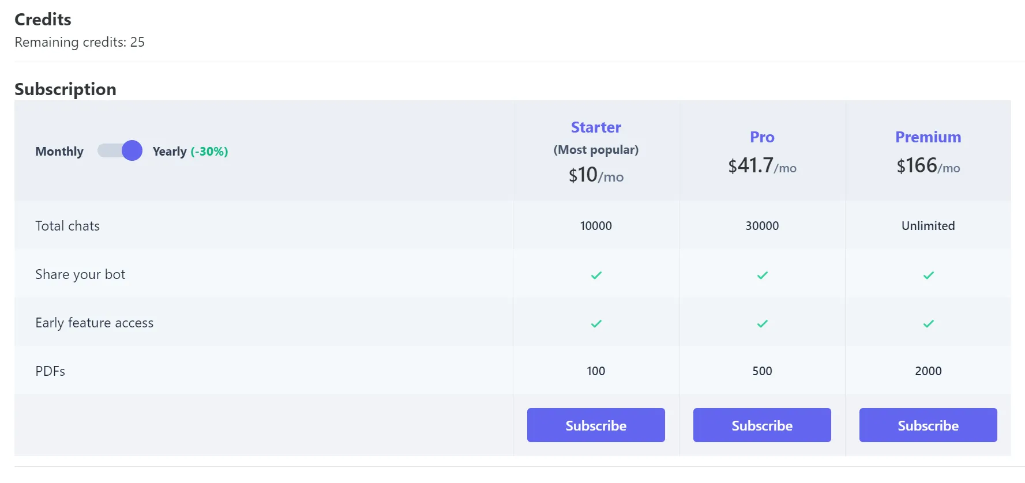Viewport: 1025px width, 483px height.
Task: Click the Total chats row label
Action: coord(67,226)
